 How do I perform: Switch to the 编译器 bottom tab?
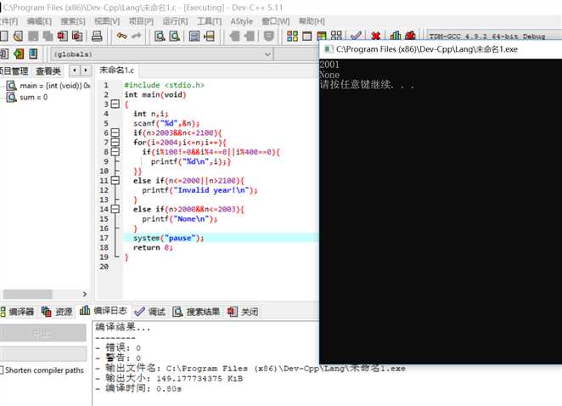coord(17,312)
